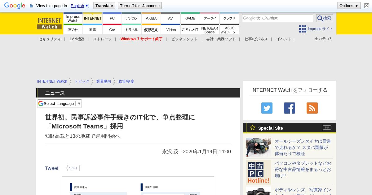Open the Video tab
The height and width of the screenshot is (195, 372).
pos(171,29)
